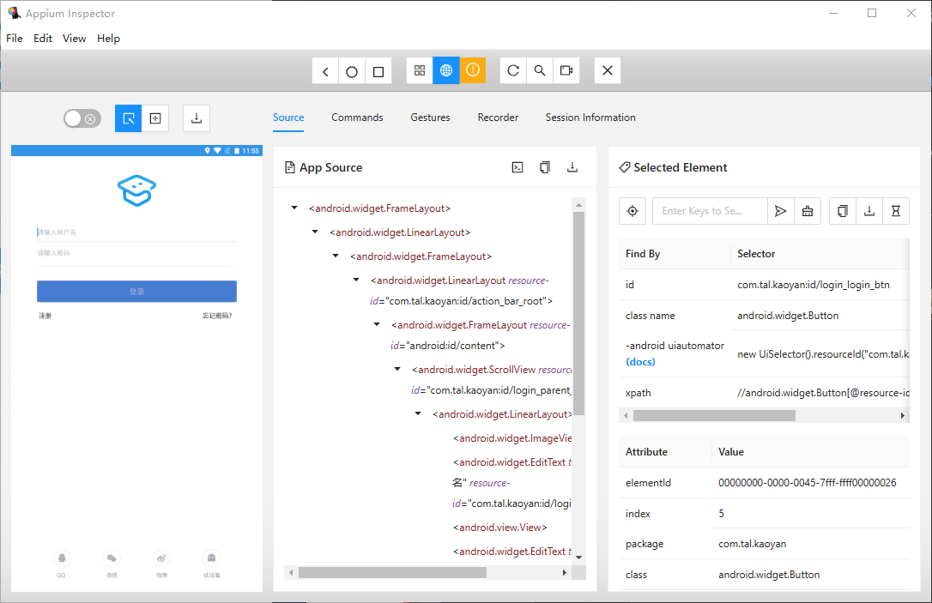
Task: Collapse the android.widget.ScrollView node
Action: (397, 369)
